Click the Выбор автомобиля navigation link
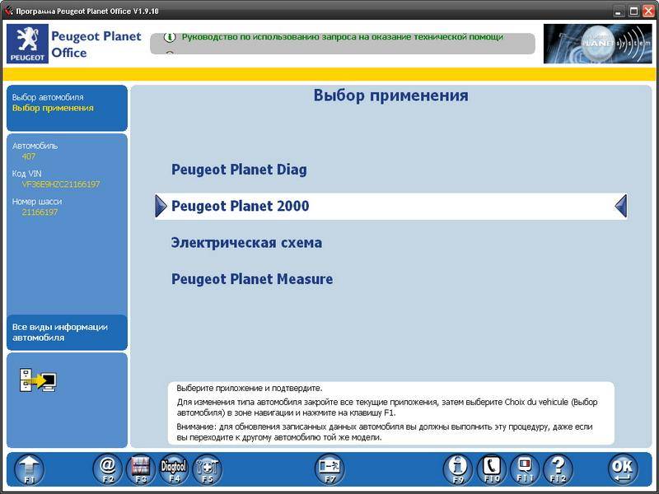 click(48, 97)
